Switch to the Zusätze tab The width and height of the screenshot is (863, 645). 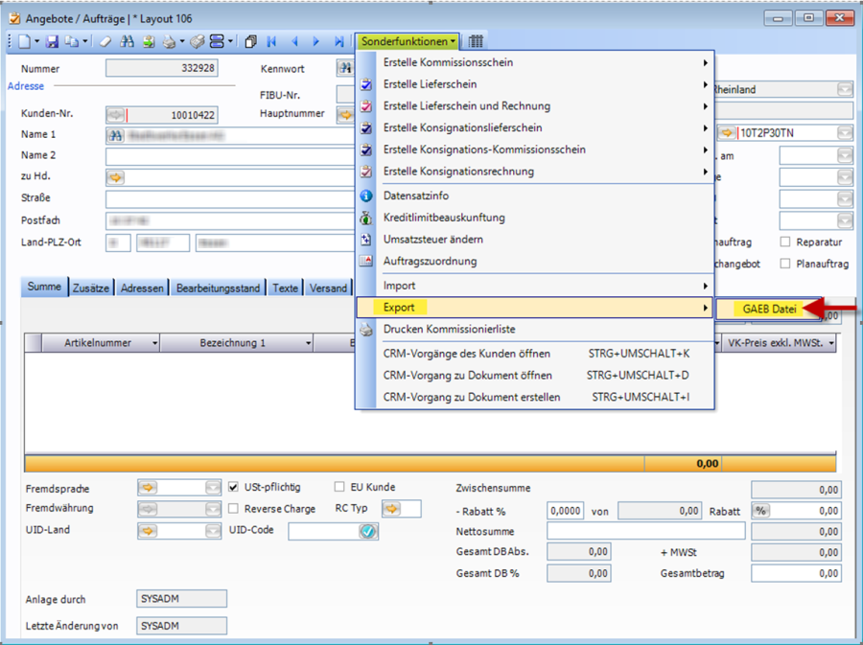(90, 288)
